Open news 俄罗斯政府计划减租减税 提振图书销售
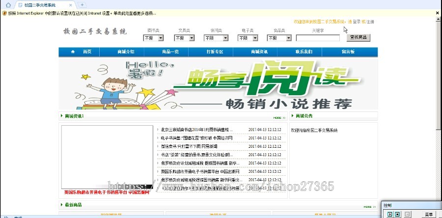Viewport: 442px width, 218px height. tap(200, 163)
